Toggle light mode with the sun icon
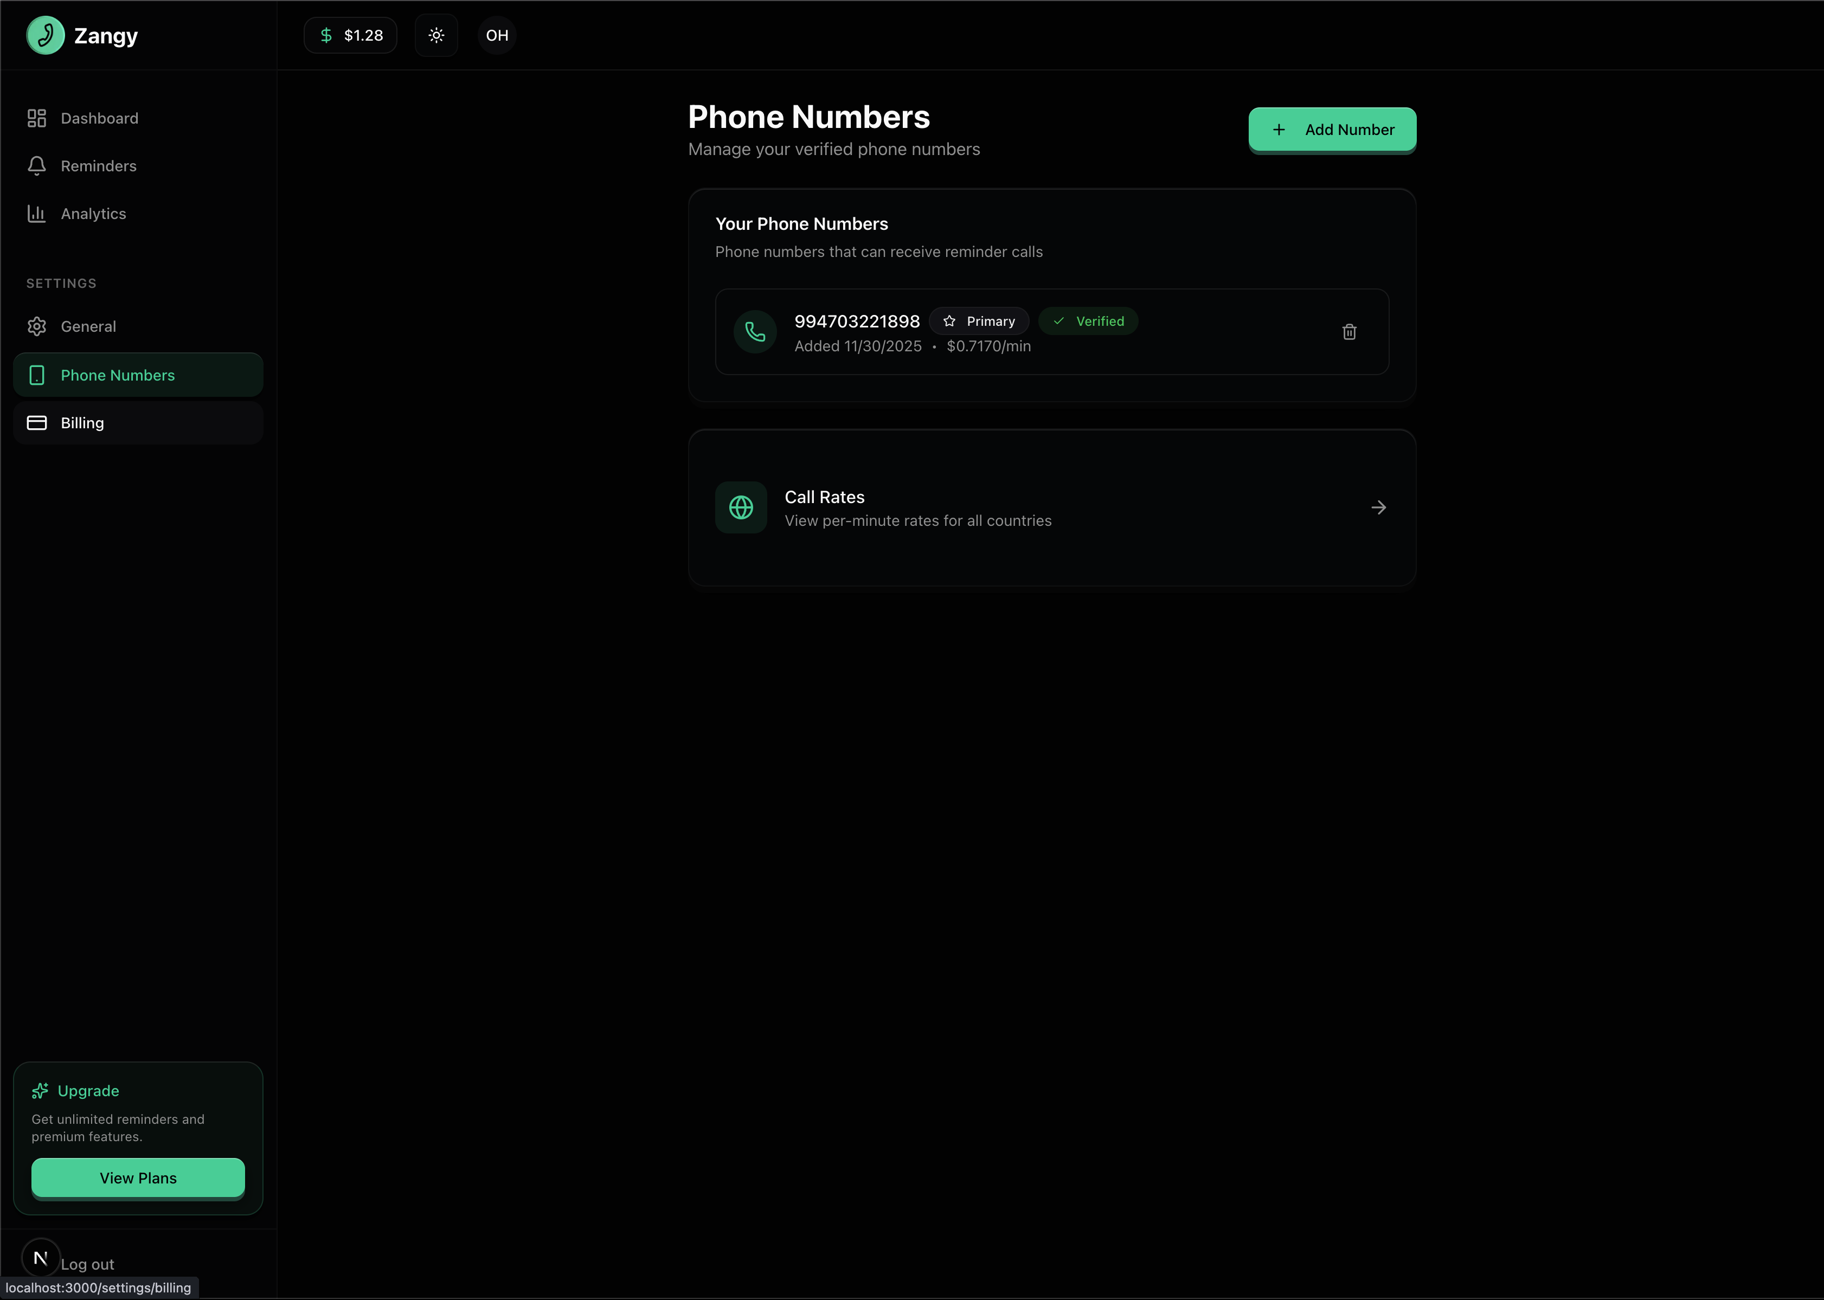This screenshot has height=1300, width=1824. (436, 34)
